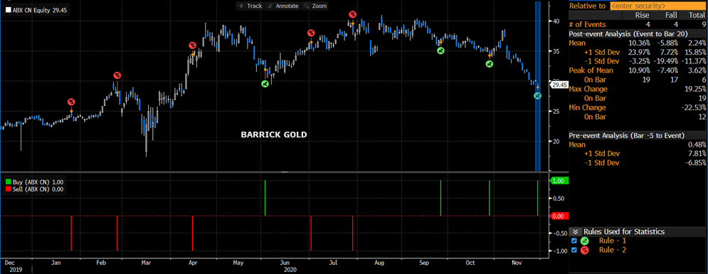Click the October green buy signal marker
Screen dimensions: 708x274
tap(489, 64)
